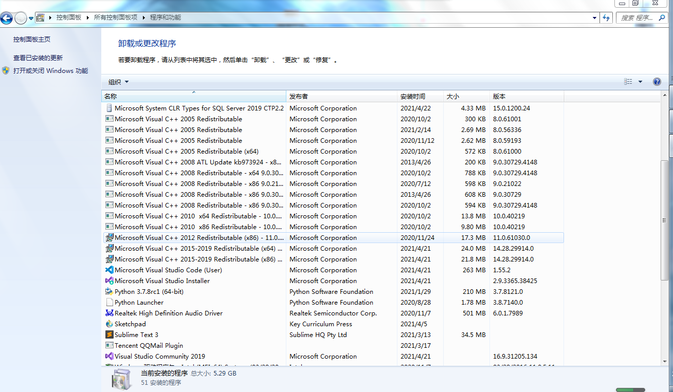The width and height of the screenshot is (673, 392).
Task: Click the Sketchpad program icon
Action: coord(109,324)
